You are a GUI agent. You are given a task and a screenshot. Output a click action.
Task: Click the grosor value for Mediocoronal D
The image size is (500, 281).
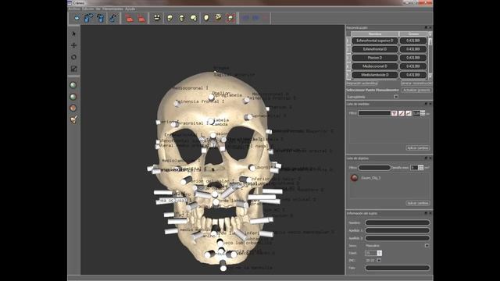[x=413, y=66]
